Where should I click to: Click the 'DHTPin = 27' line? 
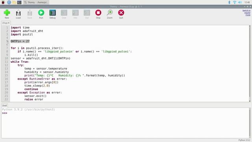pos(20,41)
